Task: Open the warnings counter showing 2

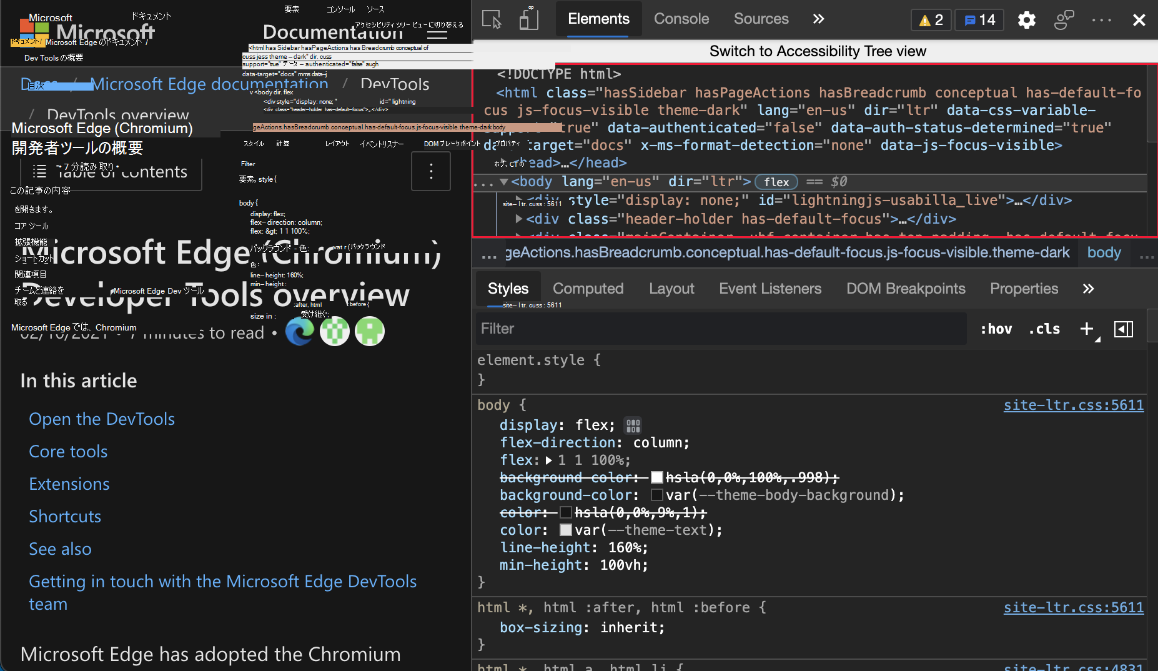Action: 931,20
